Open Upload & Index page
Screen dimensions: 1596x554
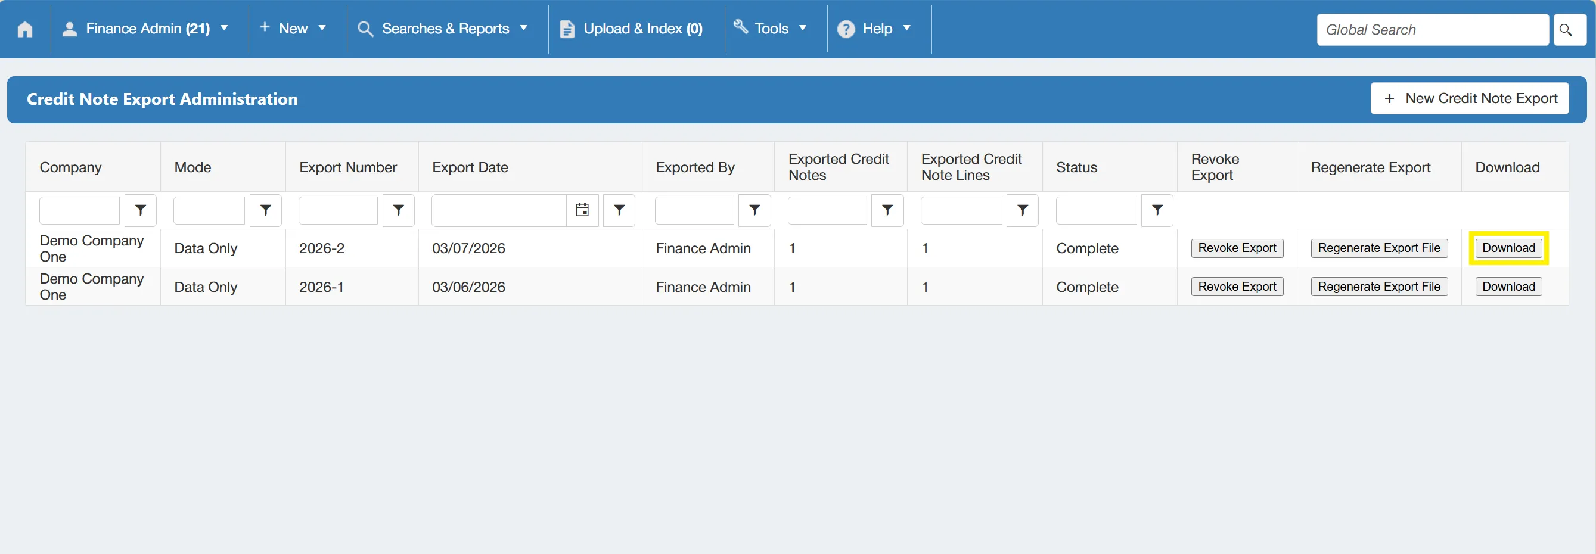(x=631, y=29)
